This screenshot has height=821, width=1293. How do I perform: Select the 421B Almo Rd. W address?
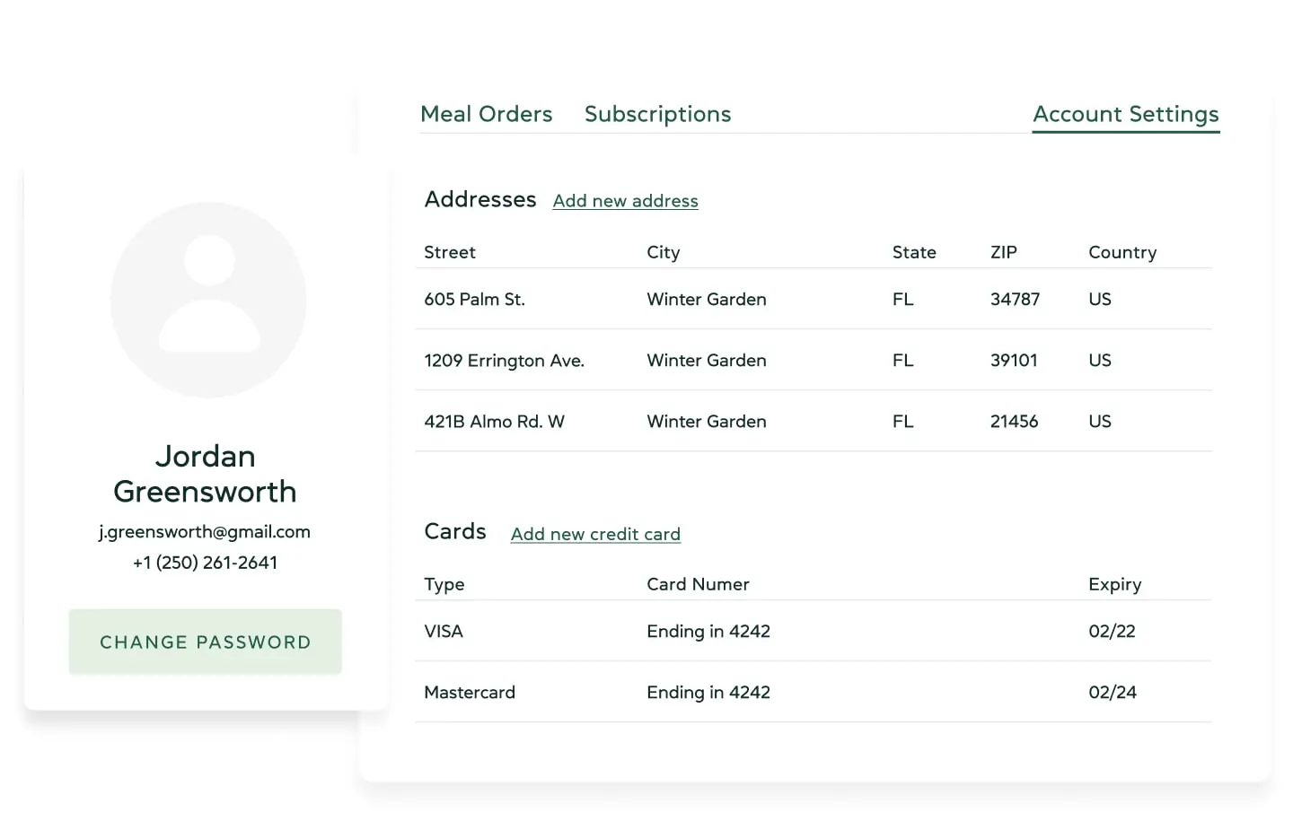(x=494, y=421)
